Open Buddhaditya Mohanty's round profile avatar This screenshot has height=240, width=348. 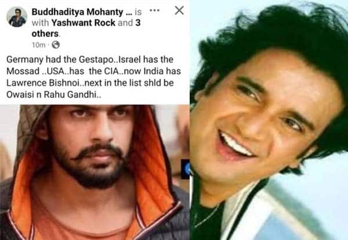[17, 17]
